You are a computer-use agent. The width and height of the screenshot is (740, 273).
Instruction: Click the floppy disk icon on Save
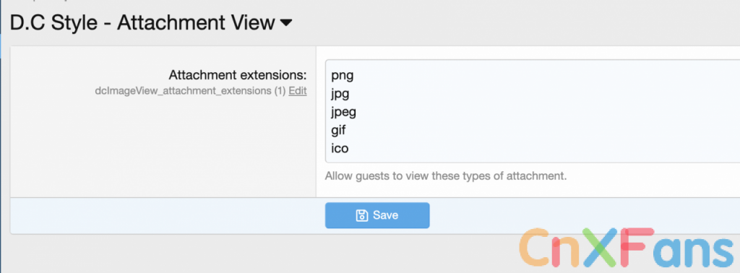pyautogui.click(x=361, y=215)
